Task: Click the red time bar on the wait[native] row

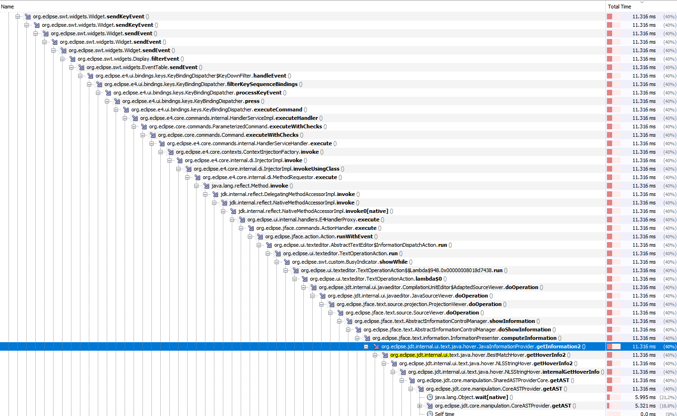Action: click(609, 397)
